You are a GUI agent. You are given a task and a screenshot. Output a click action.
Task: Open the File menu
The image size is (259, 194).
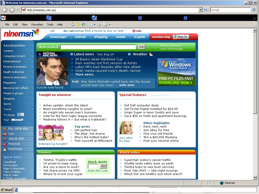point(7,25)
